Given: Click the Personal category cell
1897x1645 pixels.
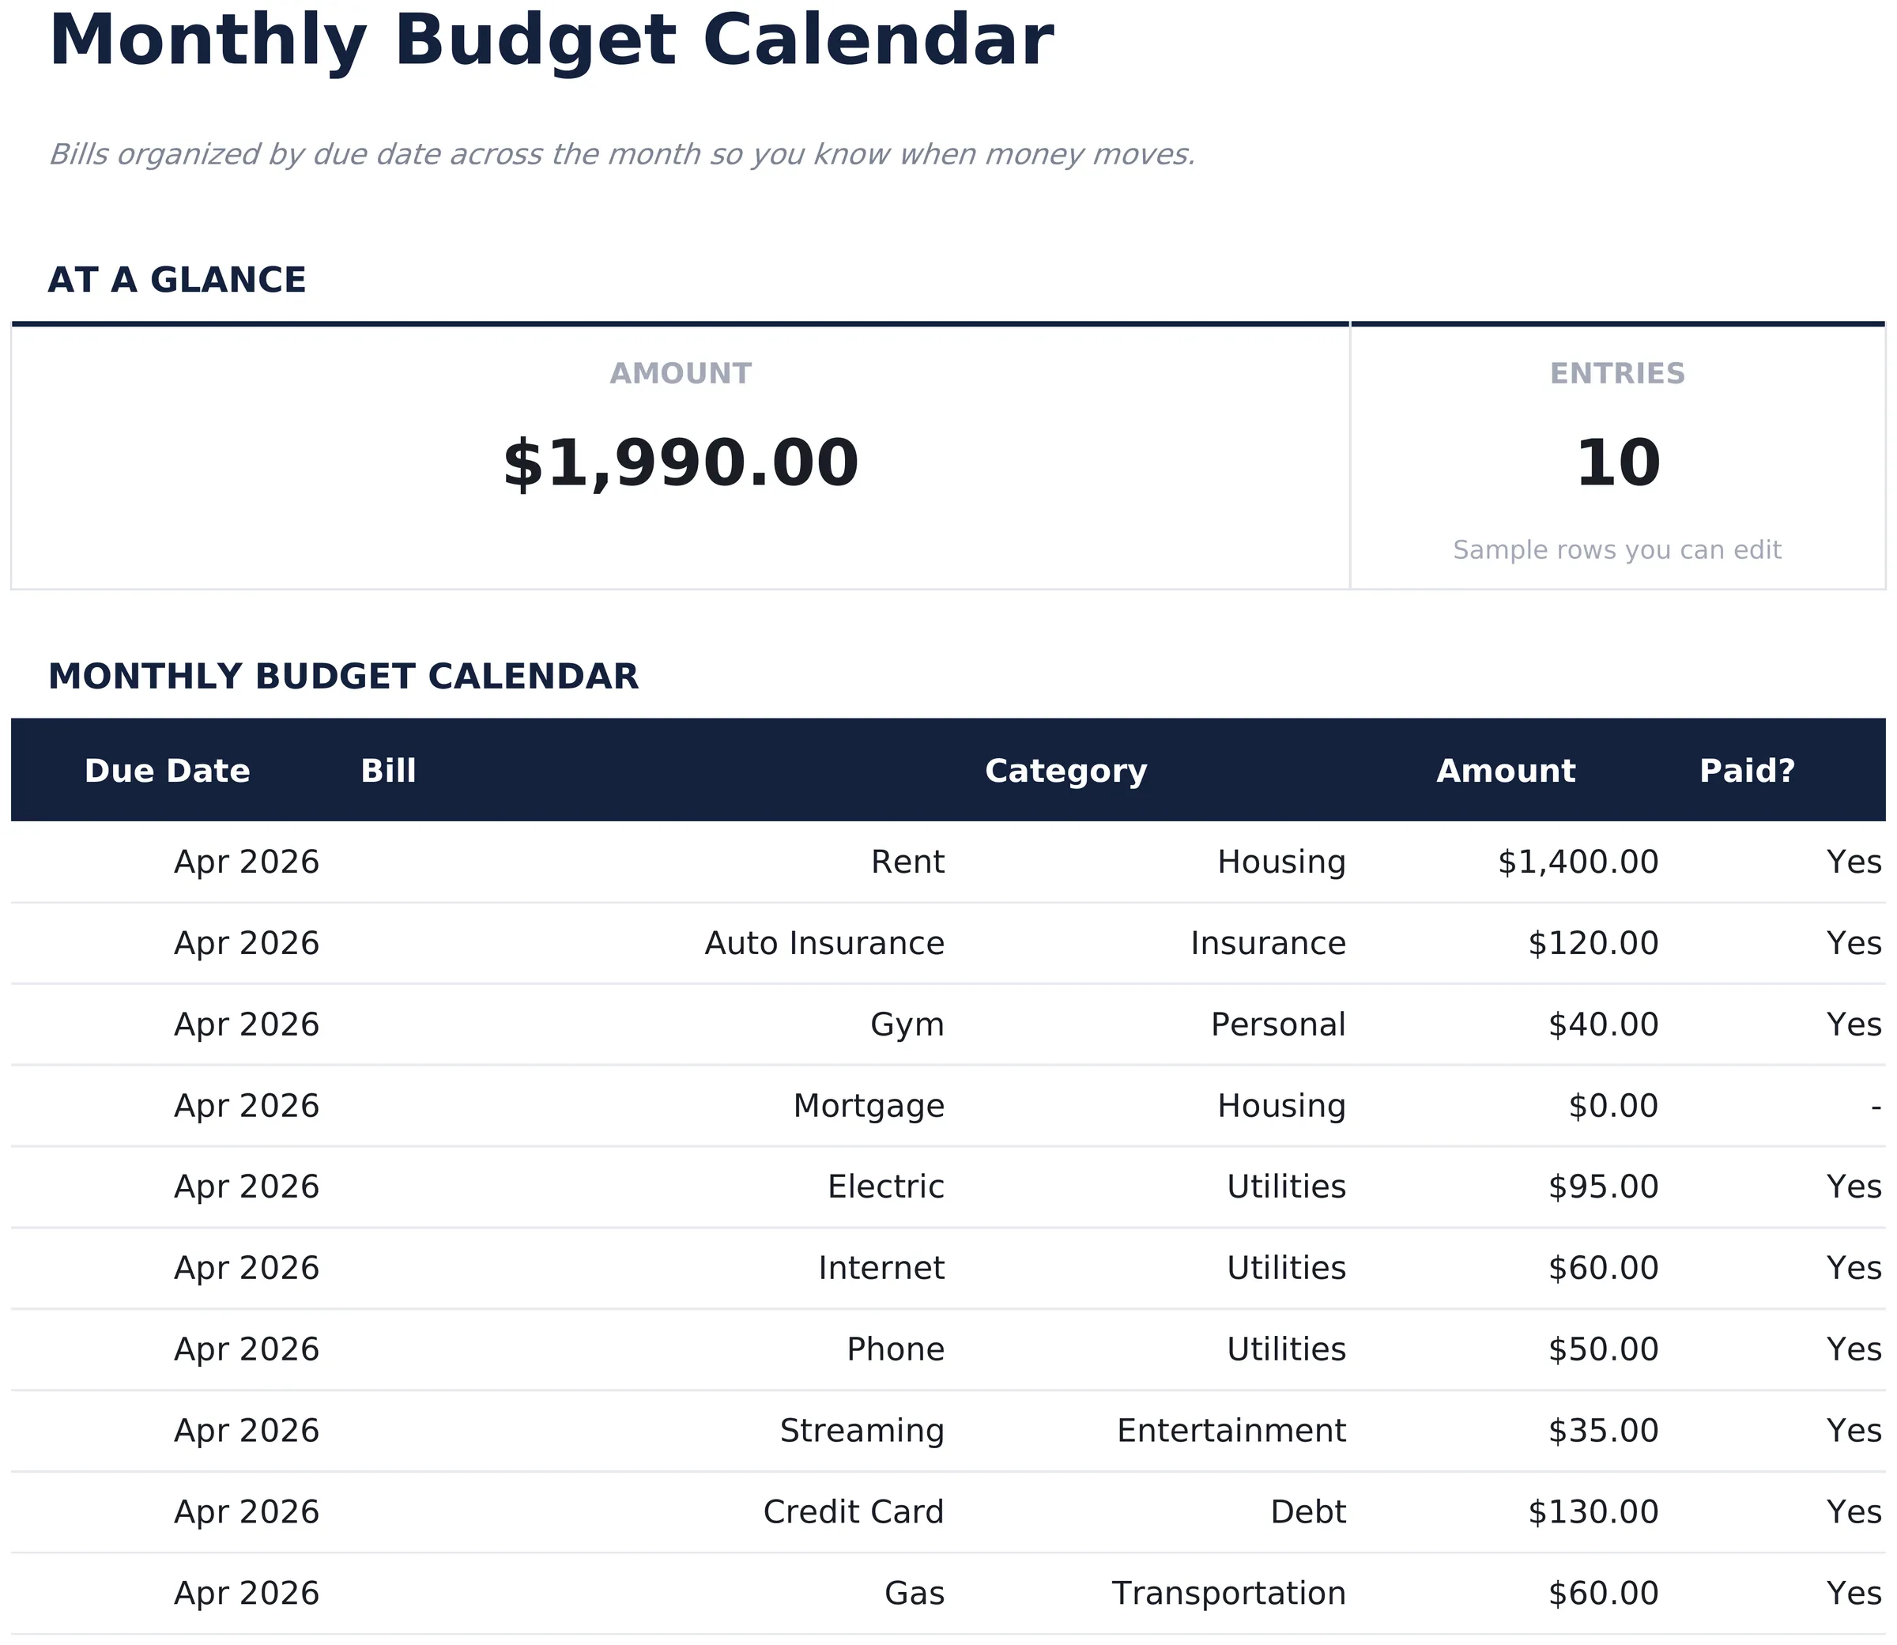Looking at the screenshot, I should coord(1278,1024).
